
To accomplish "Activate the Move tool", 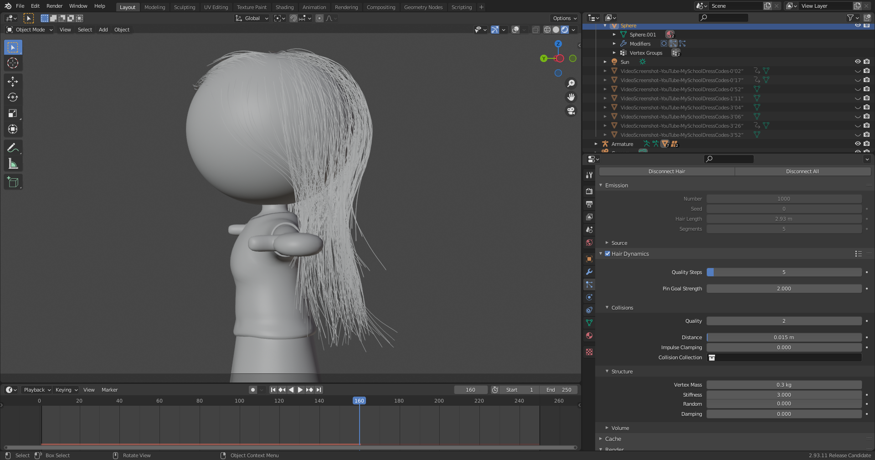I will pyautogui.click(x=13, y=82).
